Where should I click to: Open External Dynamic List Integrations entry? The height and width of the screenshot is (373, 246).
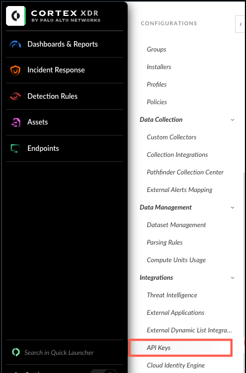(x=189, y=330)
